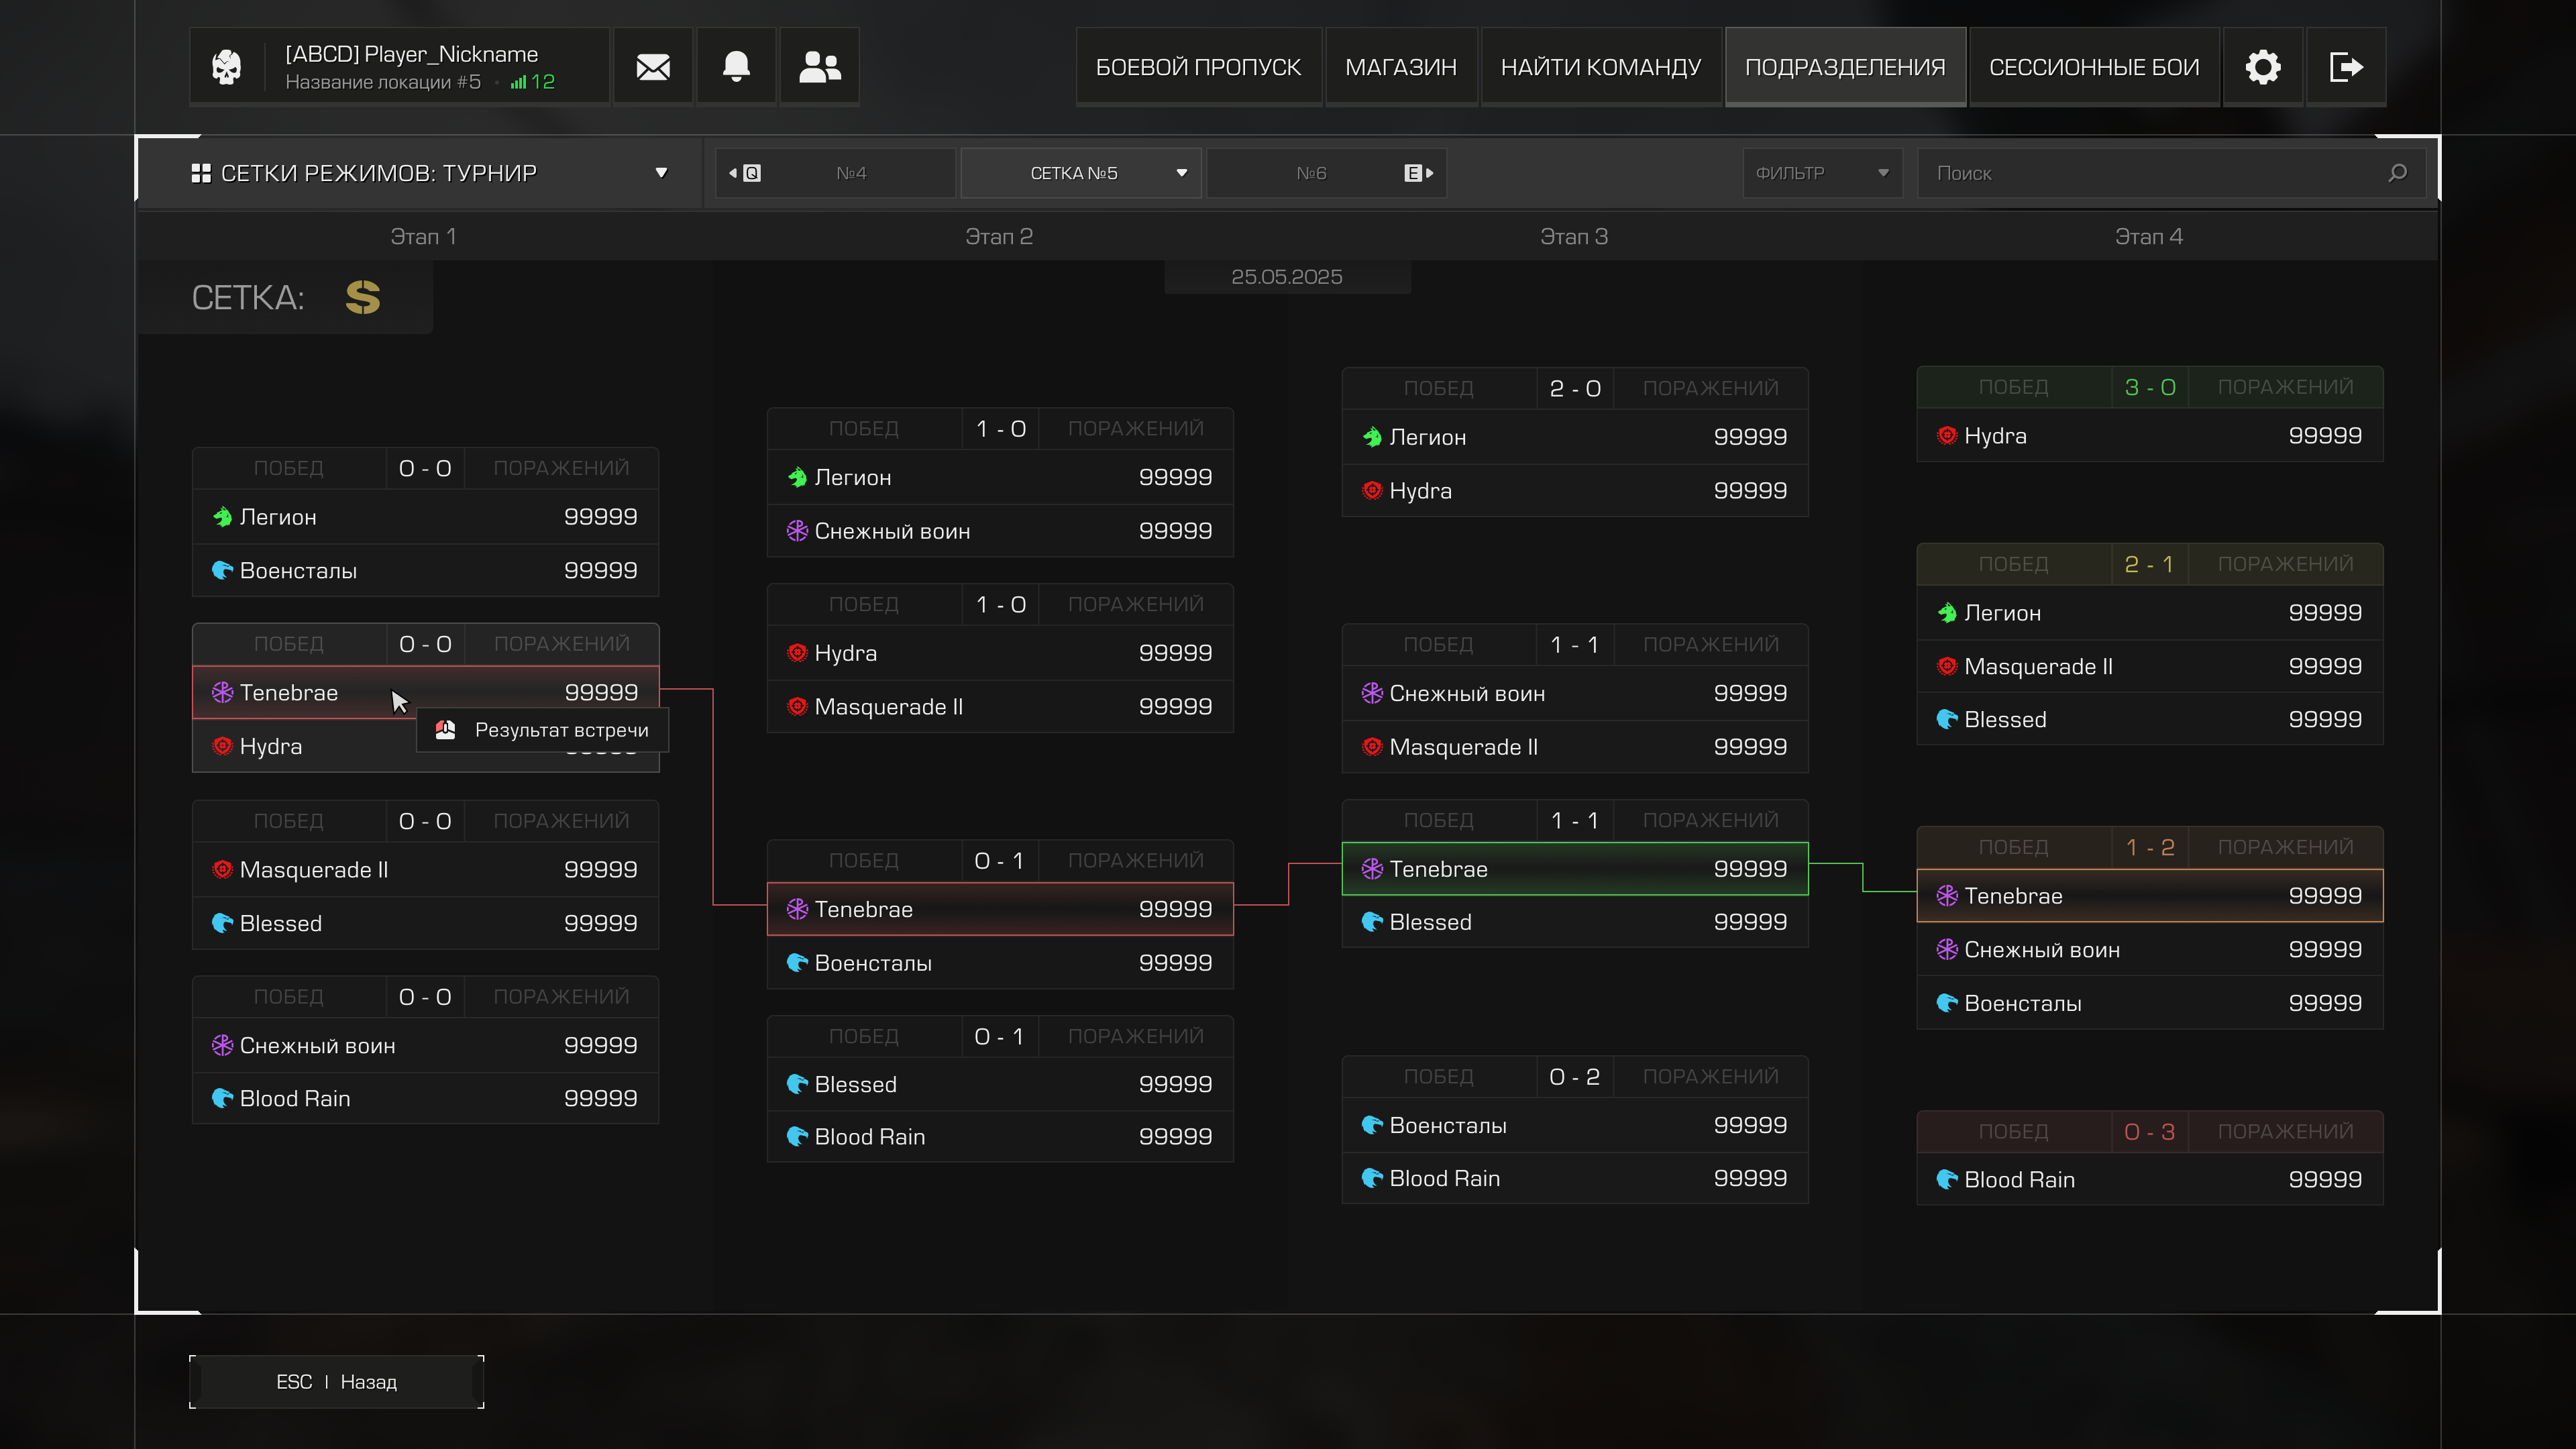Open the mail envelope icon
The image size is (2576, 1449).
point(653,67)
